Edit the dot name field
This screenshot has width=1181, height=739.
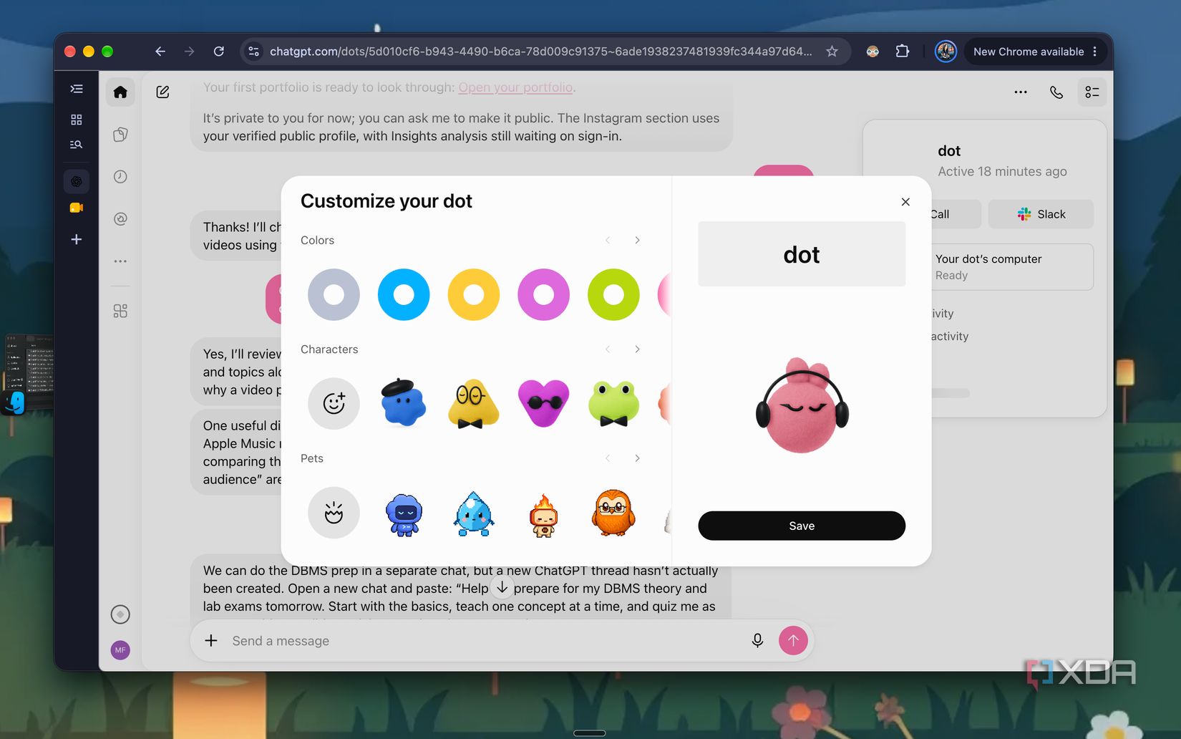point(802,254)
